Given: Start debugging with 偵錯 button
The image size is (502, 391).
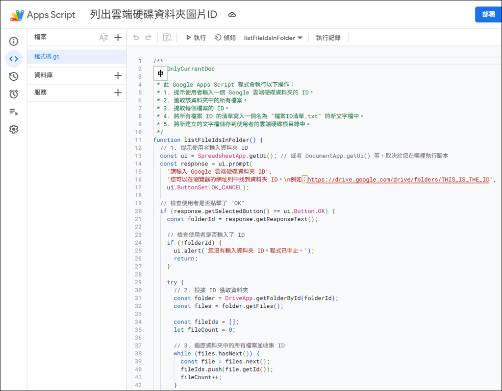Looking at the screenshot, I should click(x=225, y=38).
